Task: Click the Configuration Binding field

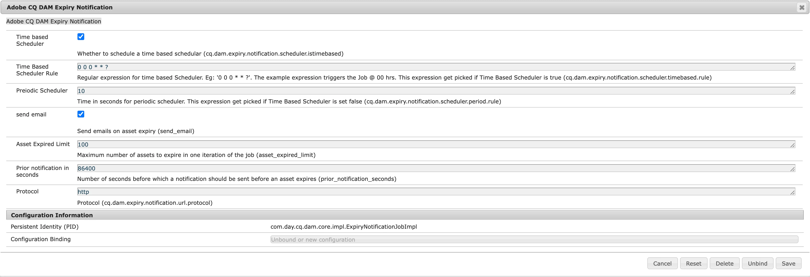Action: [534, 240]
